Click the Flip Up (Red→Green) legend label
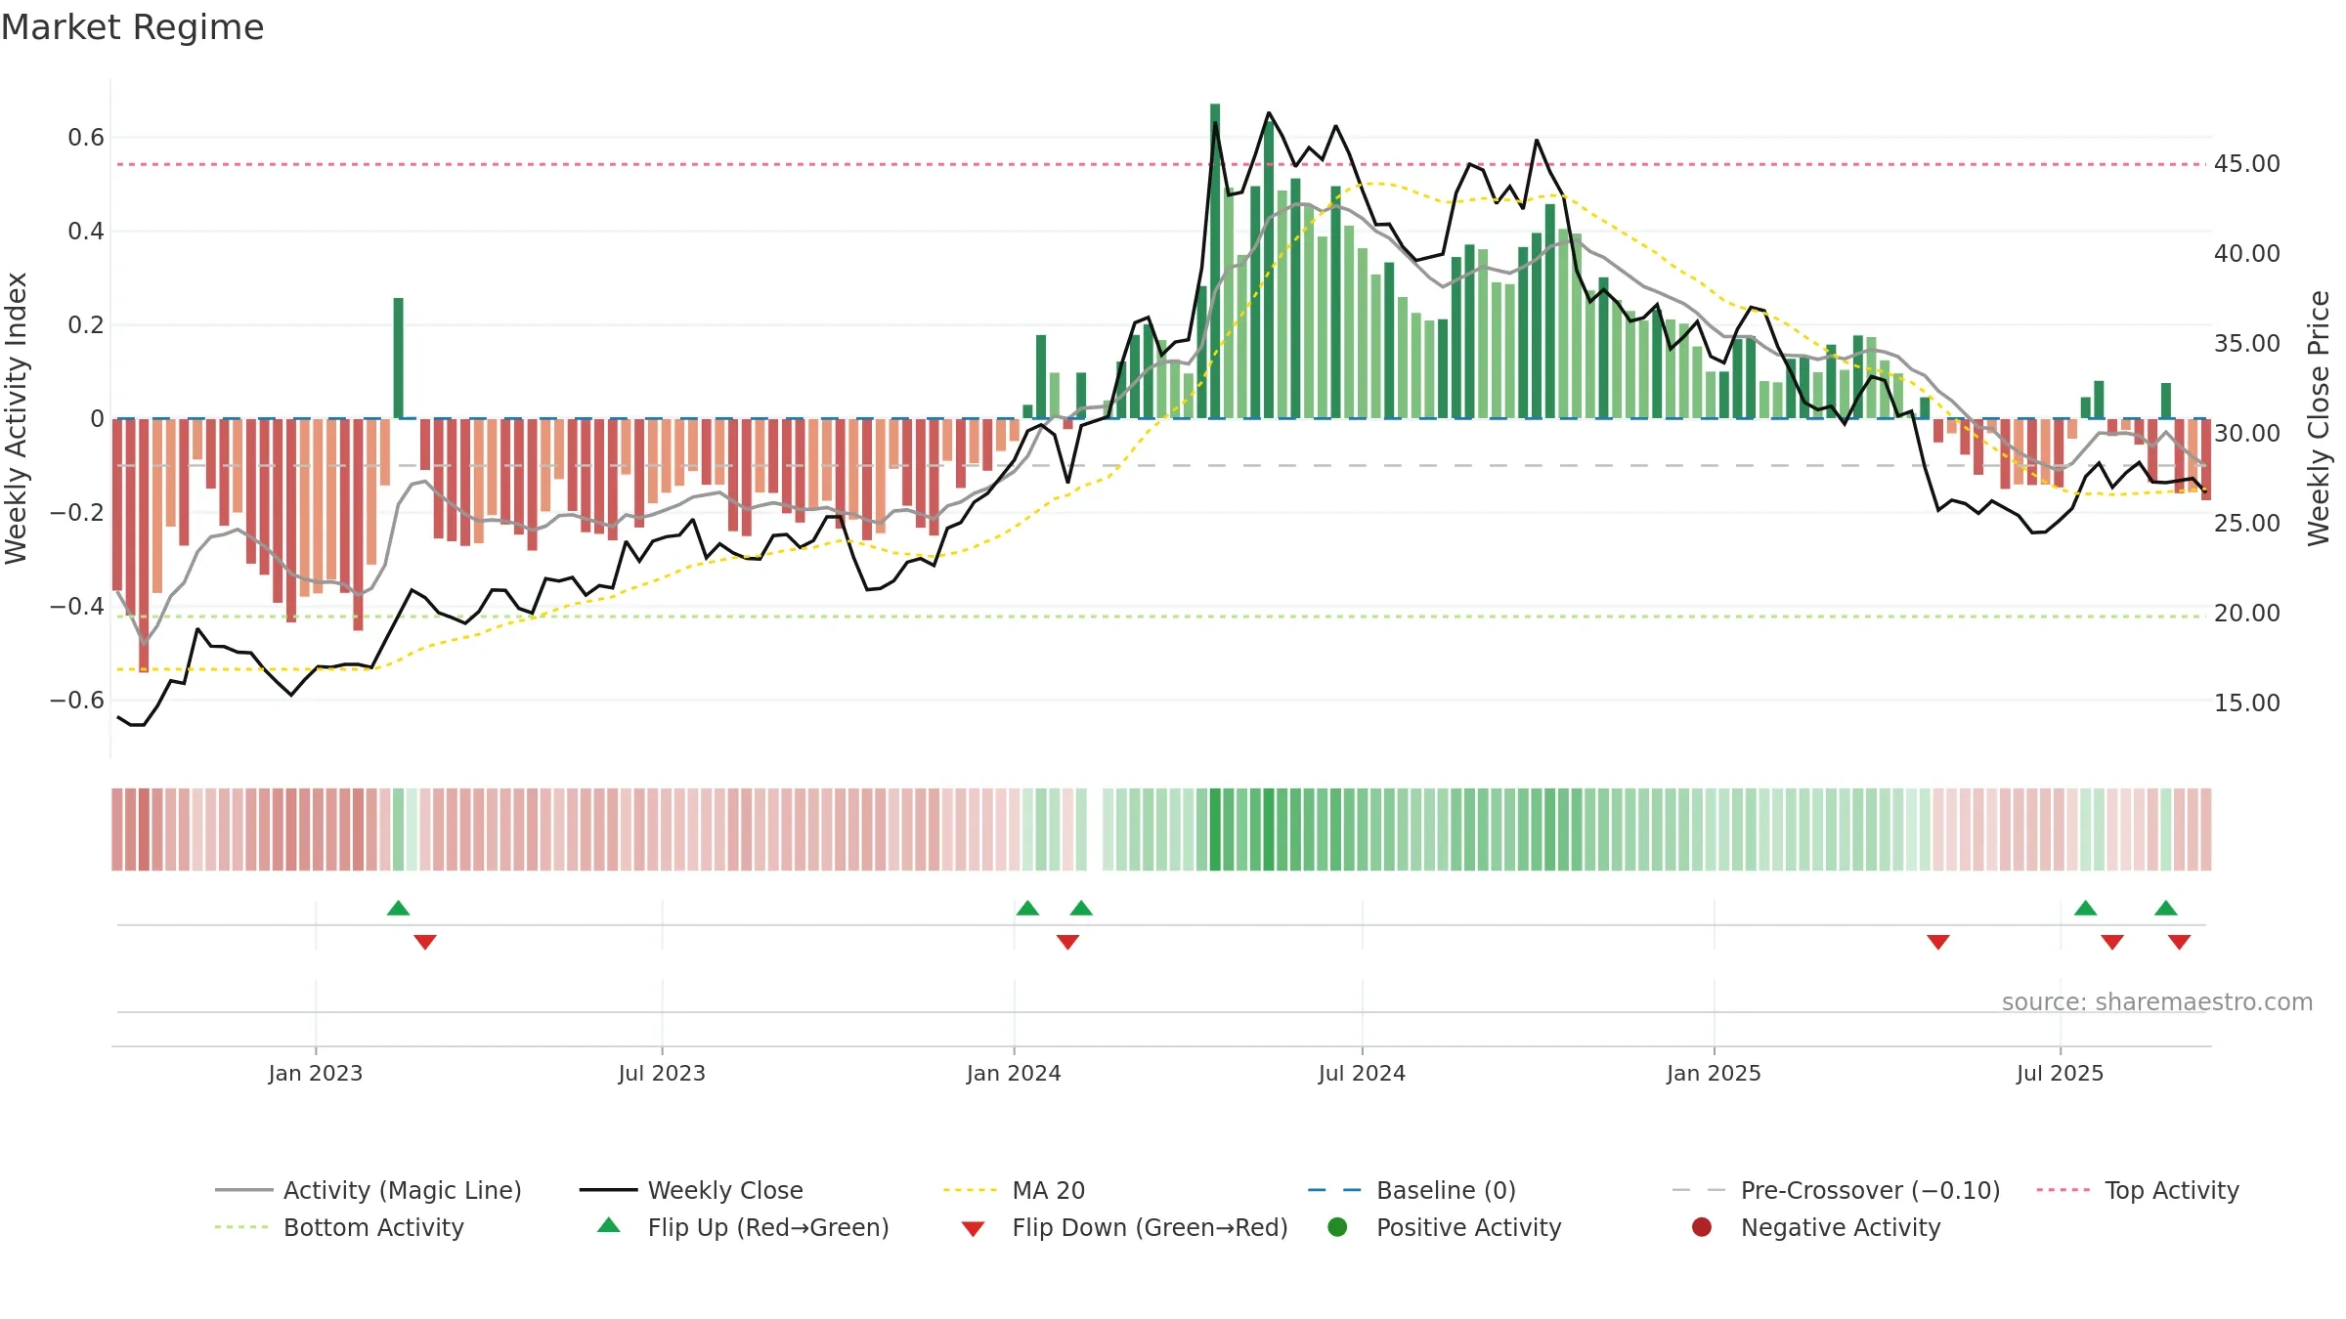The height and width of the screenshot is (1319, 2346). (768, 1227)
